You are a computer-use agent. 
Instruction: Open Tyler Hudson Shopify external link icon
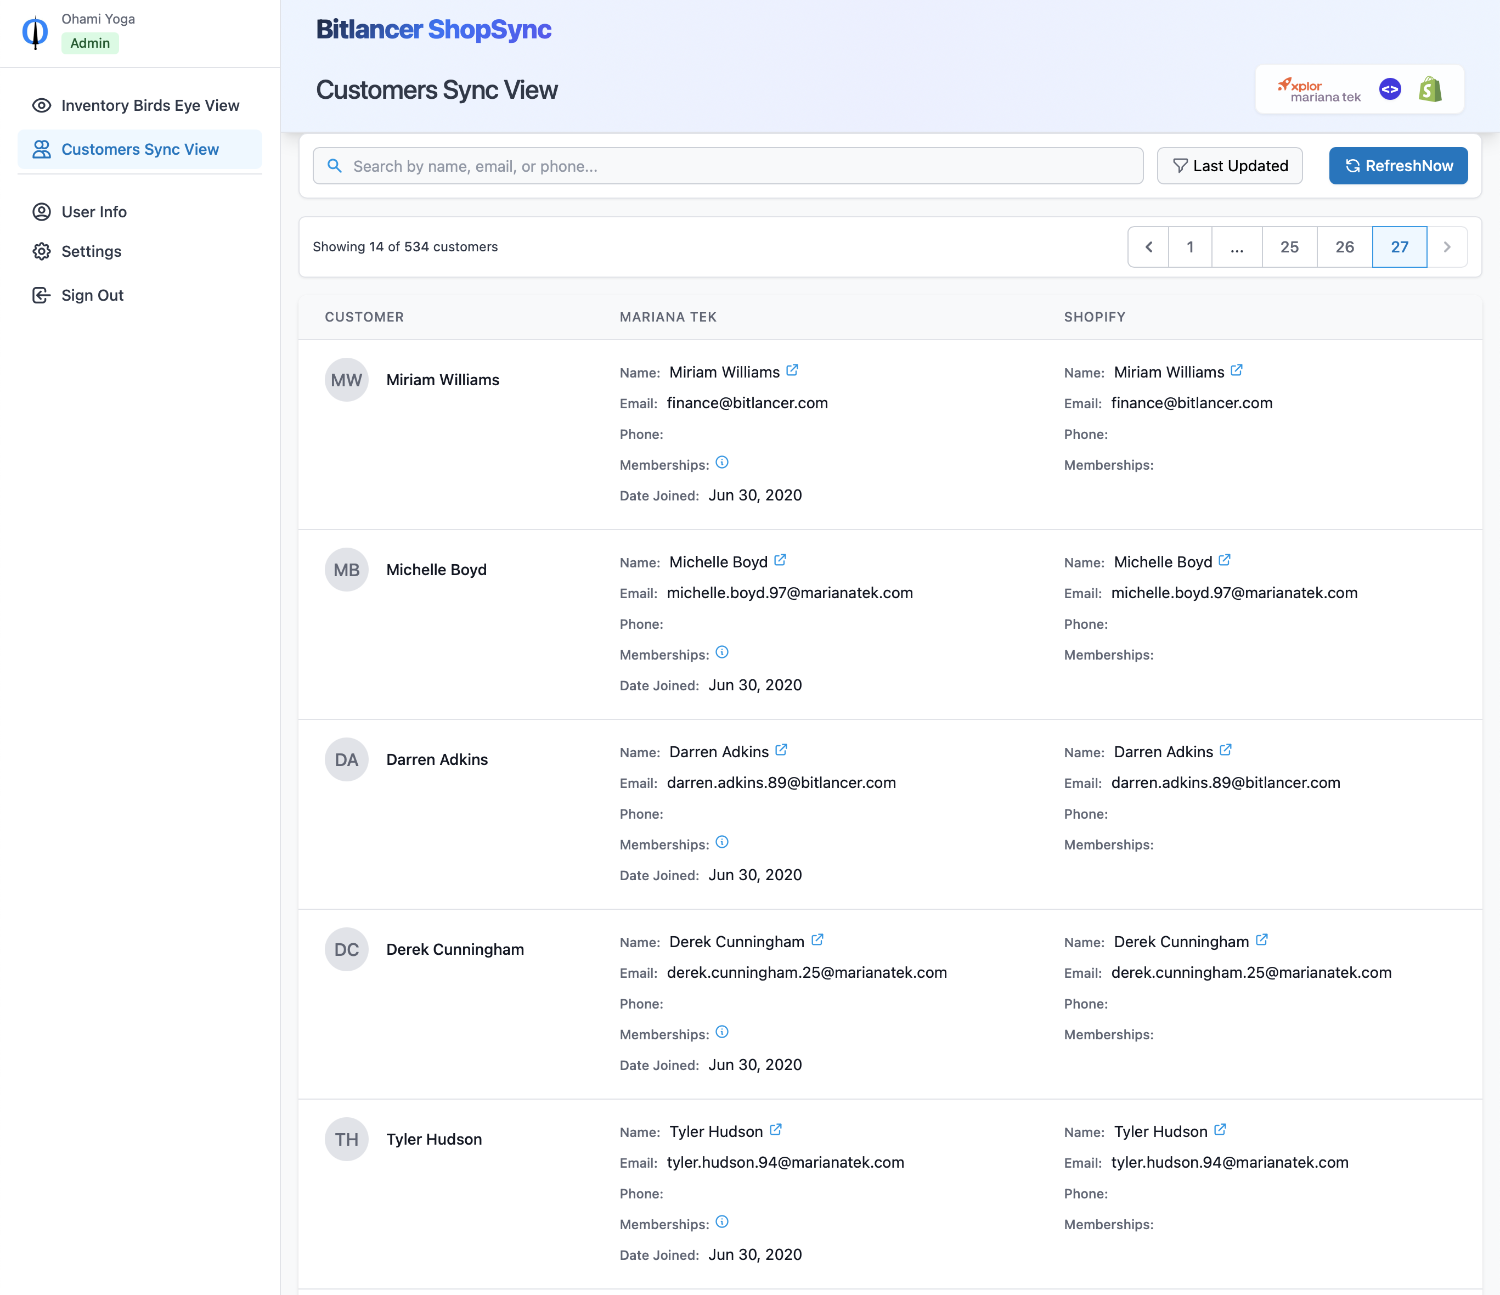(x=1220, y=1129)
